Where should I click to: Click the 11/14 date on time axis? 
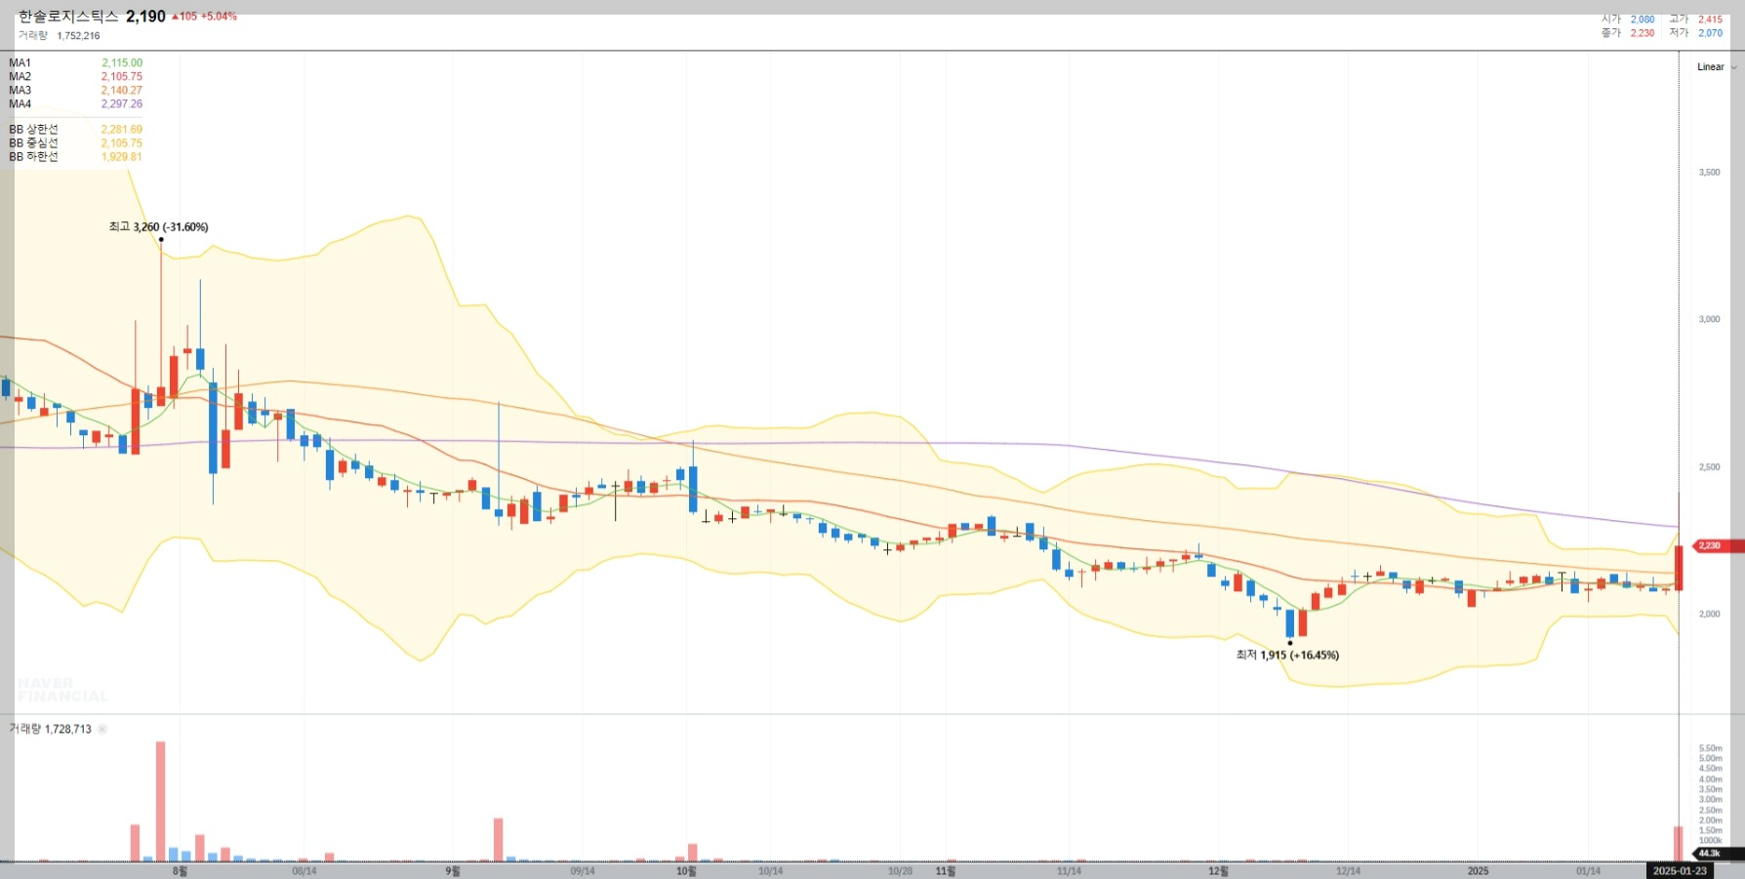coord(1069,870)
